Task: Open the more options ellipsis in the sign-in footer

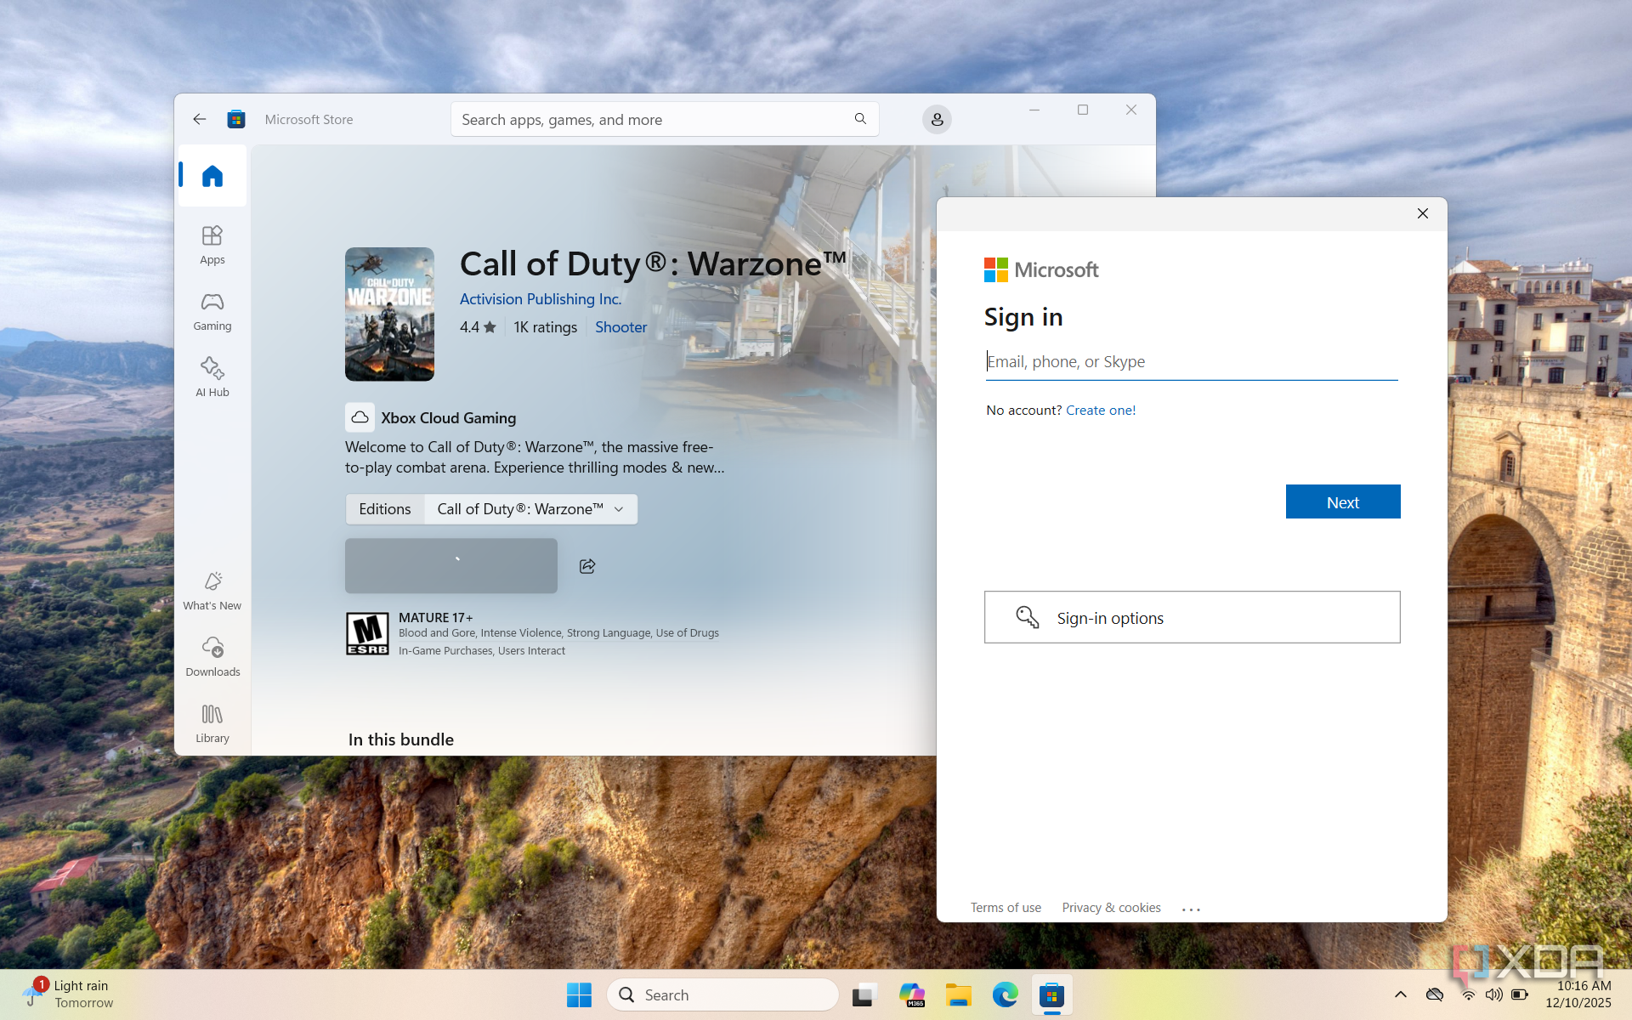Action: coord(1191,909)
